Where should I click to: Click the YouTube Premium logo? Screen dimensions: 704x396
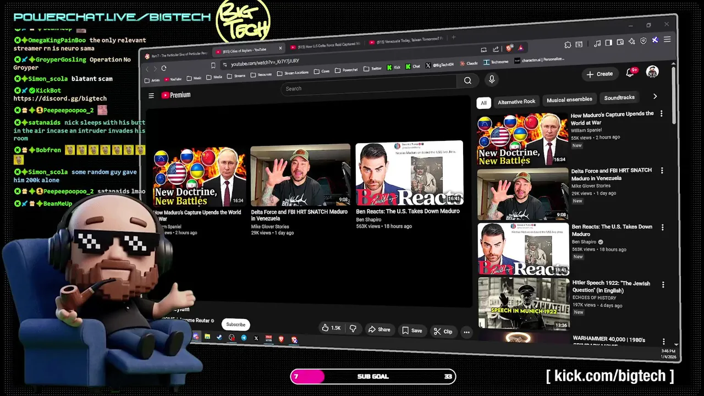pyautogui.click(x=176, y=95)
